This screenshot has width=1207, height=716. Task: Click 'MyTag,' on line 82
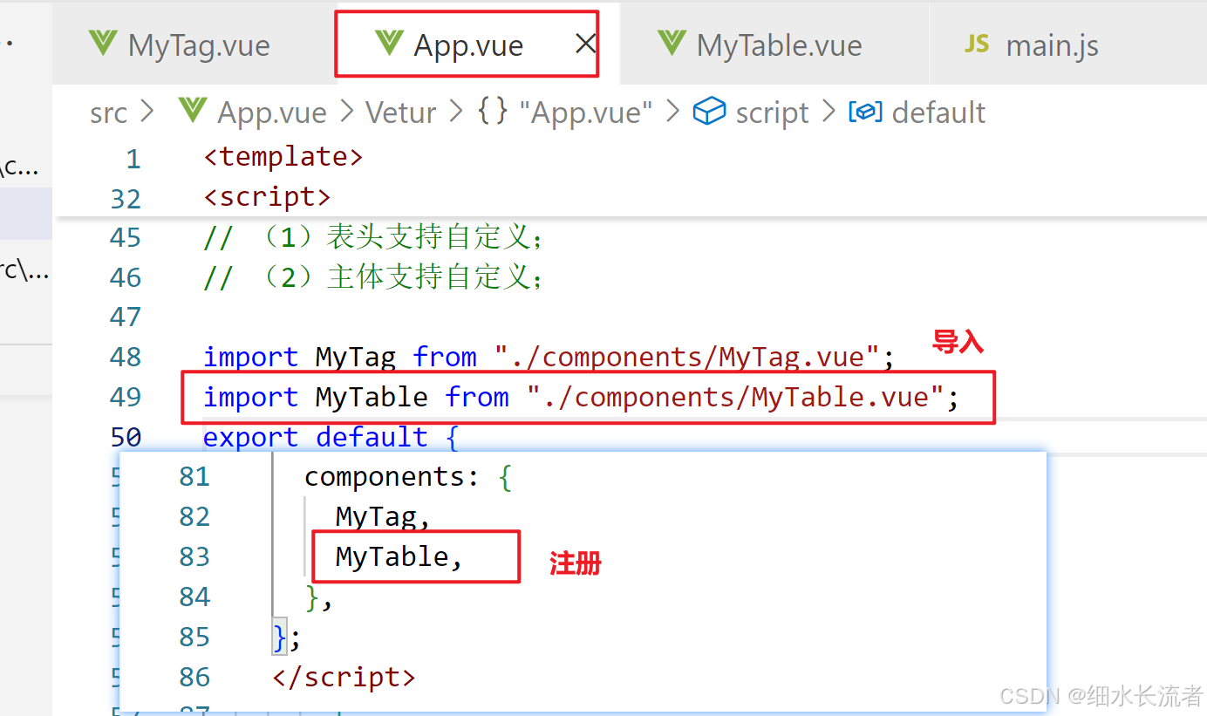click(x=383, y=517)
